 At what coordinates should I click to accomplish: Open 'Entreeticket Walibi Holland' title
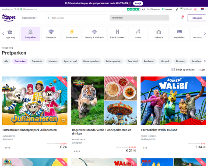(159, 130)
